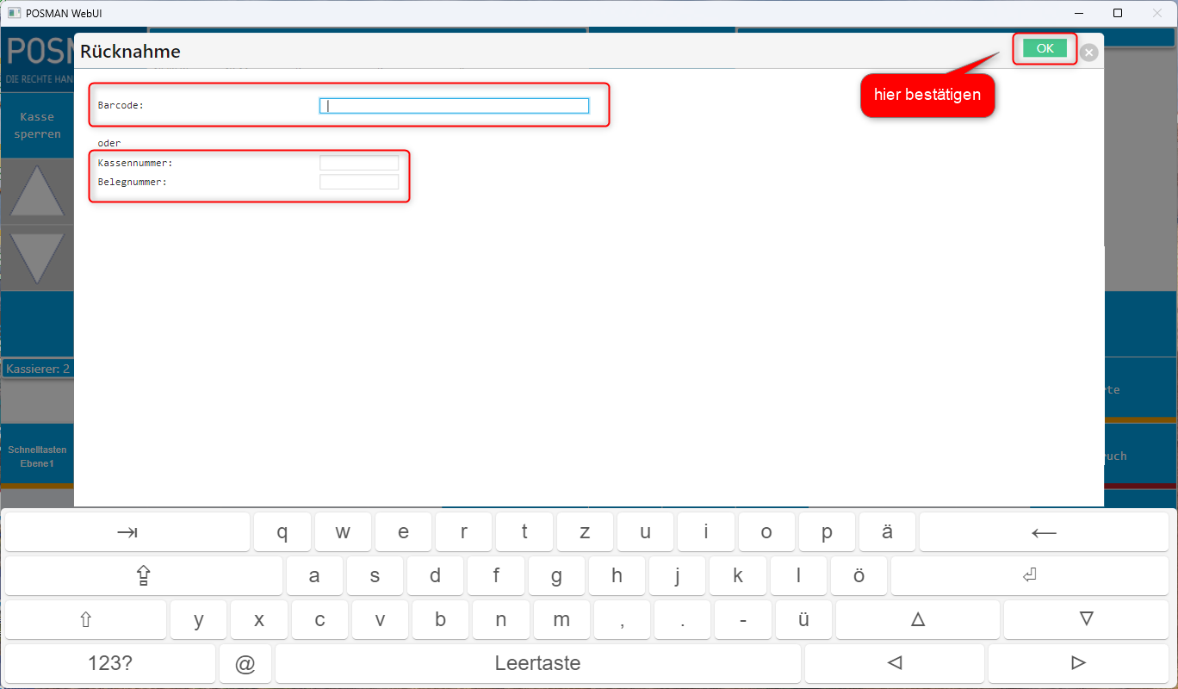This screenshot has height=689, width=1178.
Task: Click into the Barcode input field
Action: 454,106
